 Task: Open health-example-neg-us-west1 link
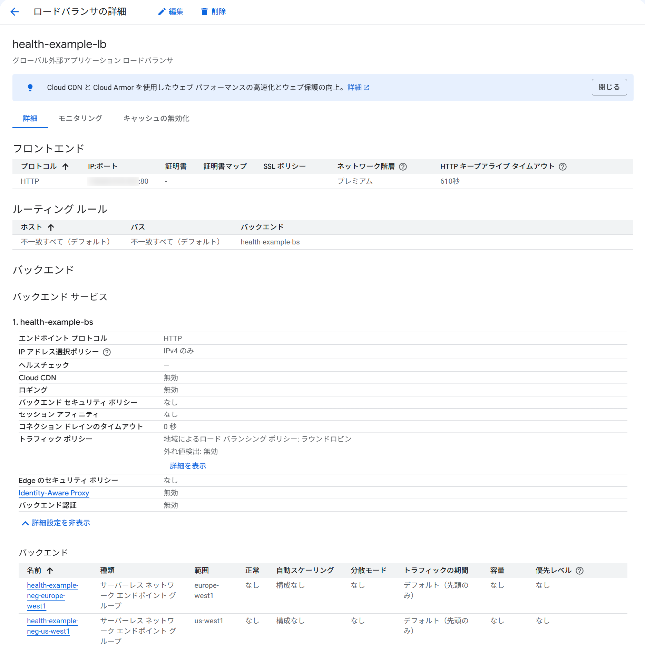click(52, 626)
